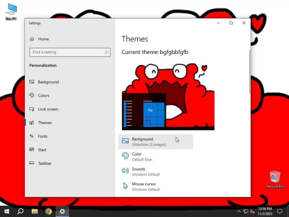Launch File Explorer from taskbar
The image size is (289, 217).
(34, 211)
